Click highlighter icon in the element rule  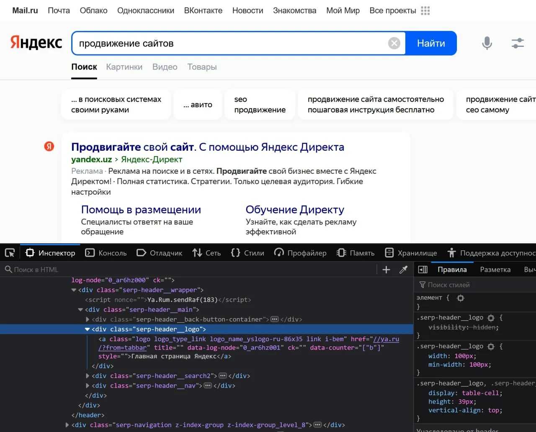coord(461,298)
